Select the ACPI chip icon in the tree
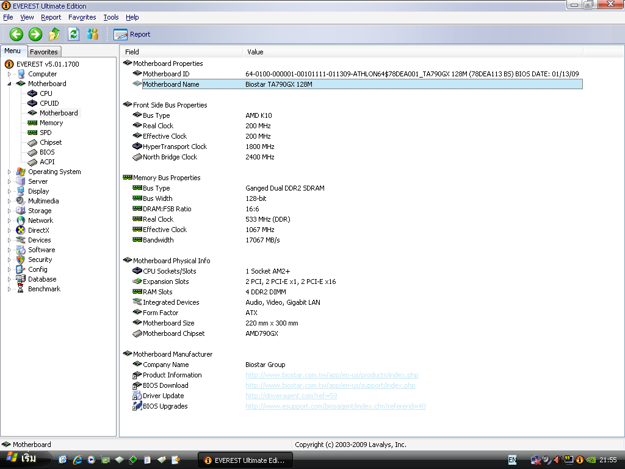Image resolution: width=625 pixels, height=469 pixels. point(32,162)
